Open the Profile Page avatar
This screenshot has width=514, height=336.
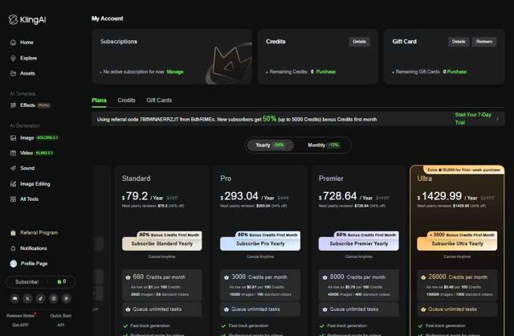point(14,264)
